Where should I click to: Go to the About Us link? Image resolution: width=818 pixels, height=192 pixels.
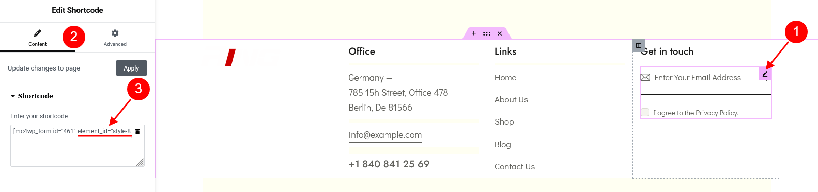[511, 99]
